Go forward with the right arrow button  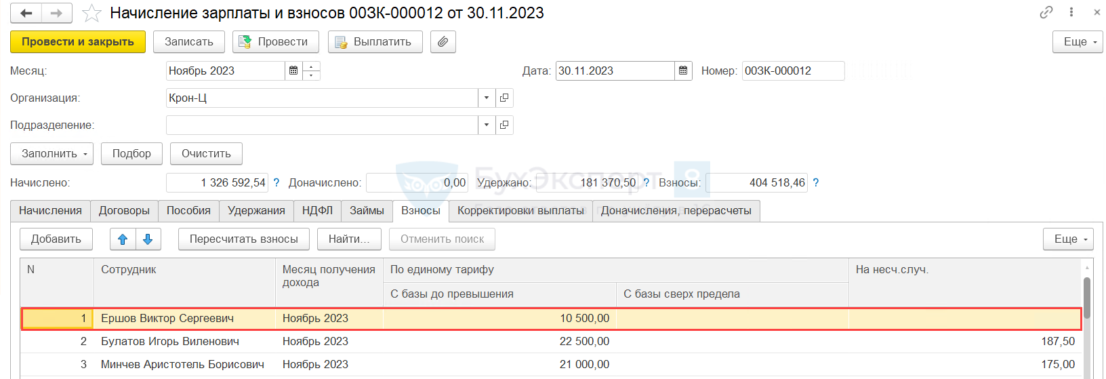(x=57, y=13)
